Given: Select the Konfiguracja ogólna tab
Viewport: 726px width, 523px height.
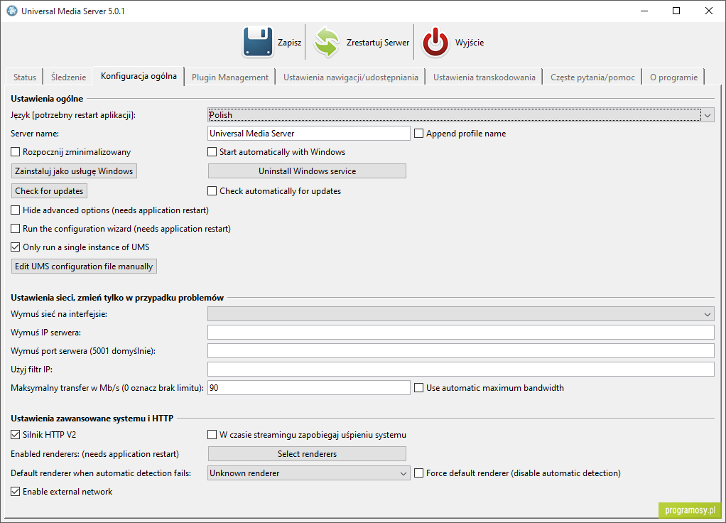Looking at the screenshot, I should click(139, 76).
